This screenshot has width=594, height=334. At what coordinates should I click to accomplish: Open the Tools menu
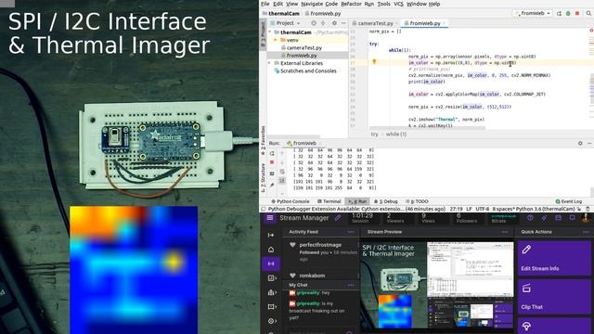coord(383,4)
